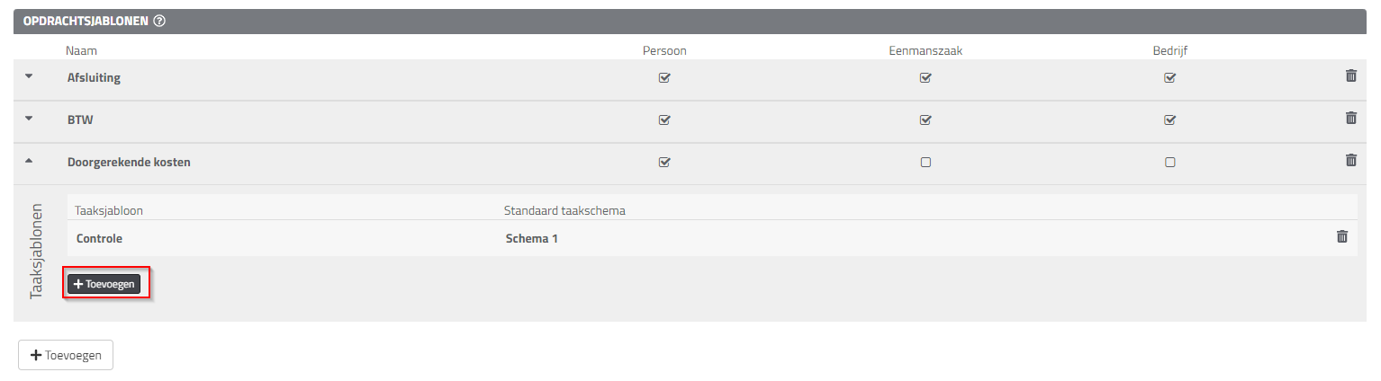The height and width of the screenshot is (381, 1381).
Task: Toggle Bedrijf checkbox for Afsluiting
Action: click(1169, 77)
